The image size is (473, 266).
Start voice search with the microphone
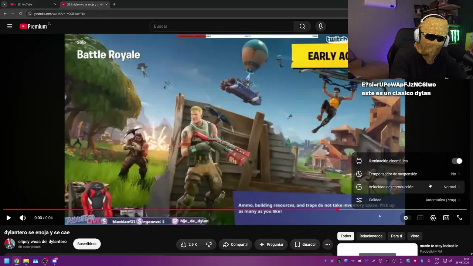pos(320,26)
